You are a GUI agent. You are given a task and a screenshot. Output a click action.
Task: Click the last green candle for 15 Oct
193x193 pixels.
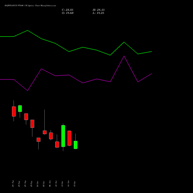[x=76, y=145]
